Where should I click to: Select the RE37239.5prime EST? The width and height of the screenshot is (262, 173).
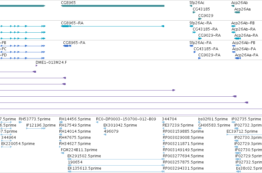pyautogui.click(x=163, y=128)
